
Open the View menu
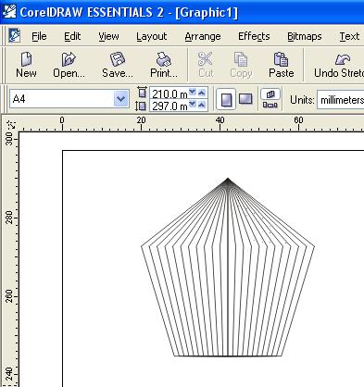pos(108,36)
